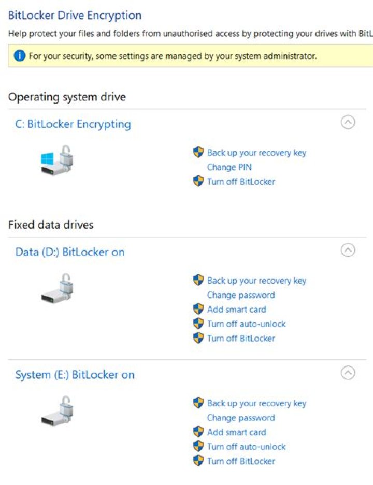Collapse the C: BitLocker Encrypting section chevron
Screen dimensions: 373x485
click(348, 122)
